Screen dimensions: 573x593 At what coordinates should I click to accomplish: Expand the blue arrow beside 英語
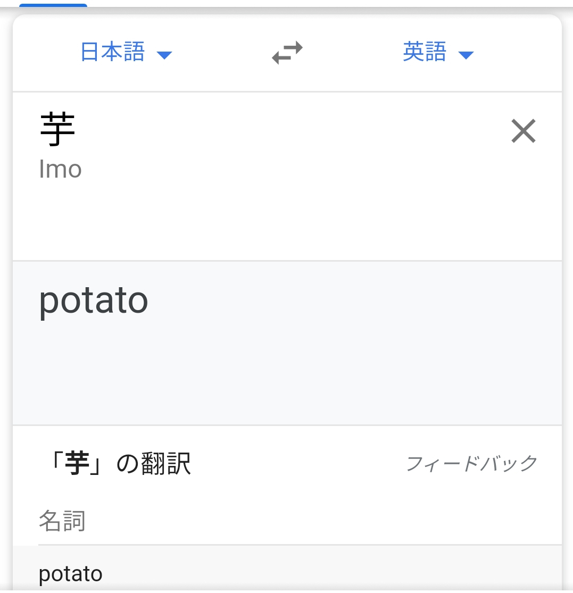pos(466,55)
